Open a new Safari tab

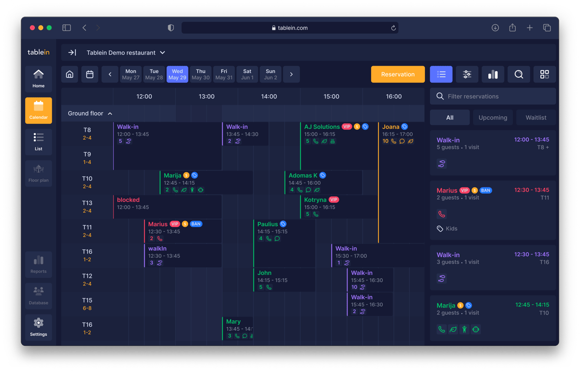[x=530, y=28]
